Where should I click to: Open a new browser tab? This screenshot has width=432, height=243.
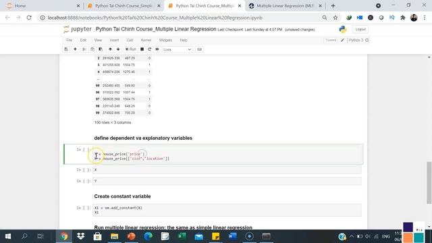click(x=333, y=6)
